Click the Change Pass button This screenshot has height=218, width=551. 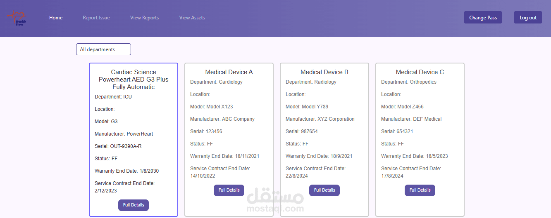pos(483,18)
